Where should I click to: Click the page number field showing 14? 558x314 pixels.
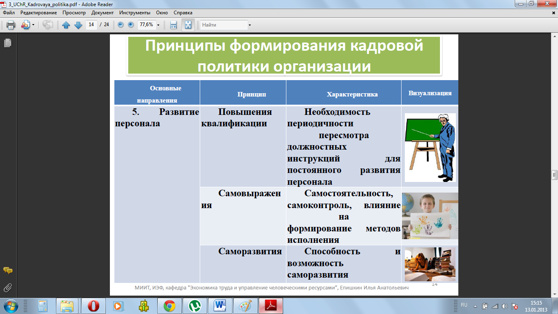(x=92, y=25)
